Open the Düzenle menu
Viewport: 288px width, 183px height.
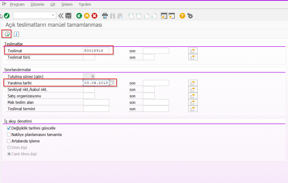pos(37,4)
